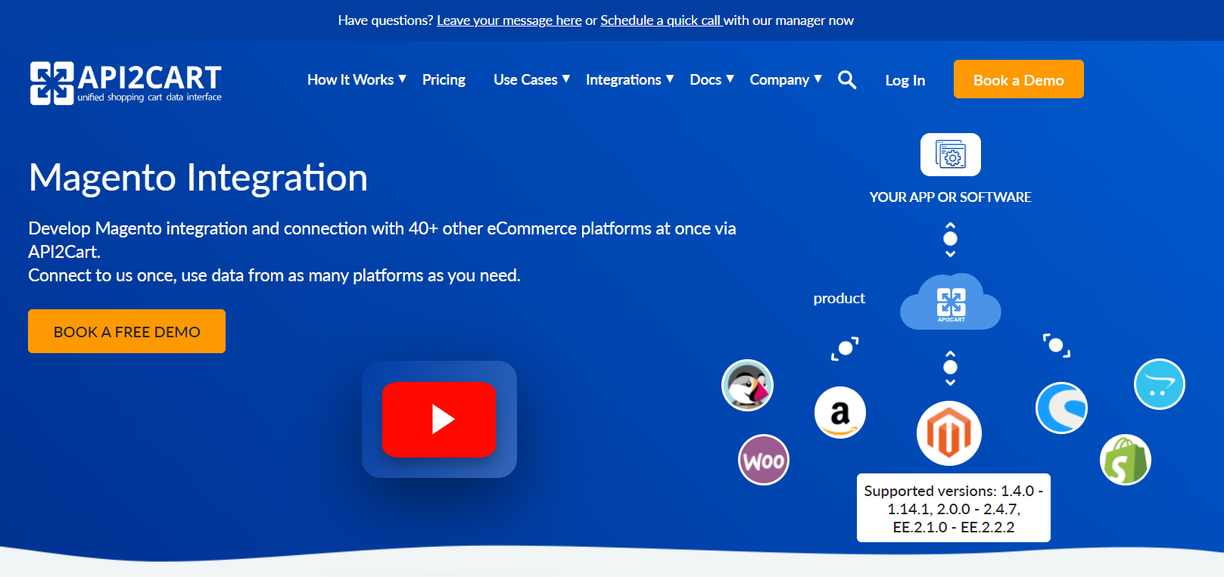1224x577 pixels.
Task: Select the Amazon platform icon
Action: click(840, 413)
